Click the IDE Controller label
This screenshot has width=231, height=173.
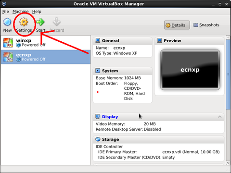point(109,147)
